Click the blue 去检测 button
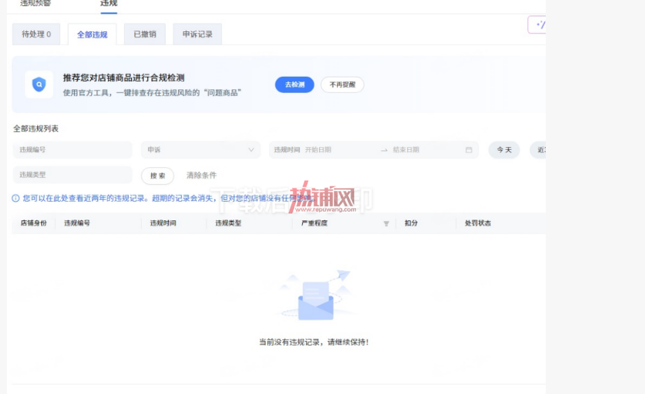 295,85
